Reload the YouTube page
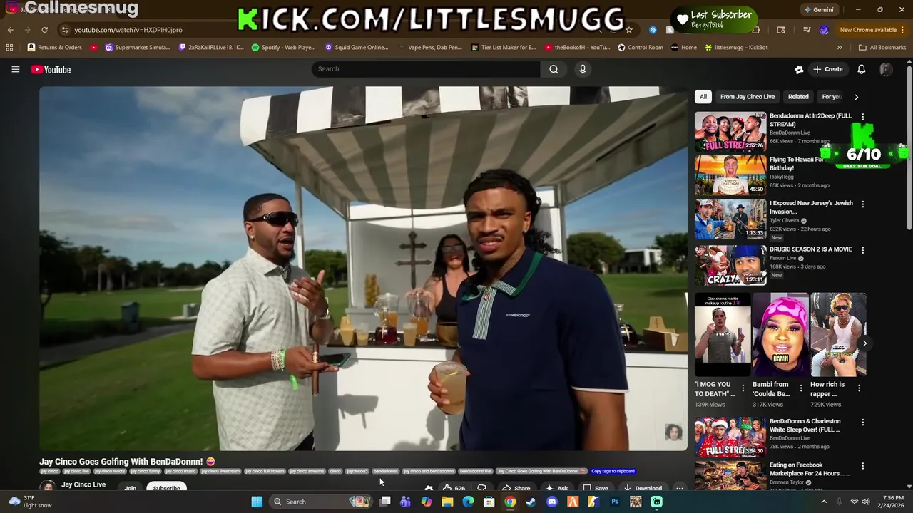This screenshot has width=913, height=513. 44,30
